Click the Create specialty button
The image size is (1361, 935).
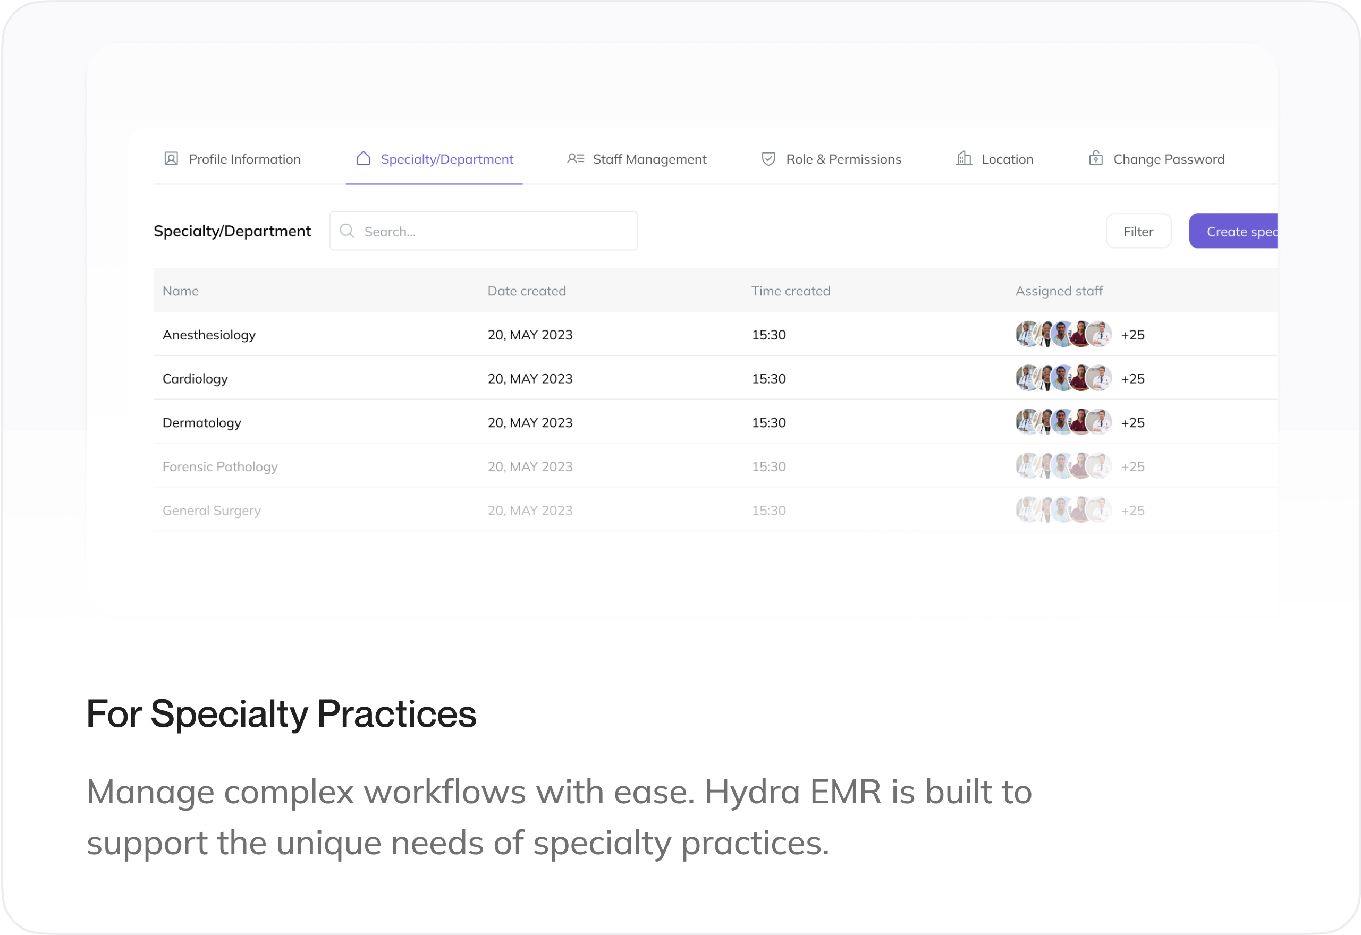click(1235, 232)
